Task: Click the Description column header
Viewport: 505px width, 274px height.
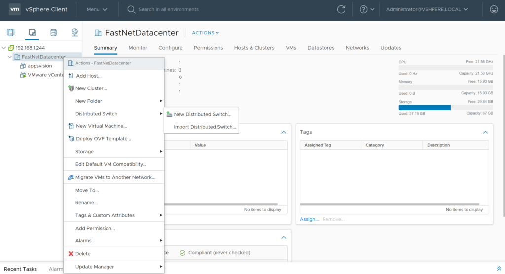Action: (x=456, y=145)
